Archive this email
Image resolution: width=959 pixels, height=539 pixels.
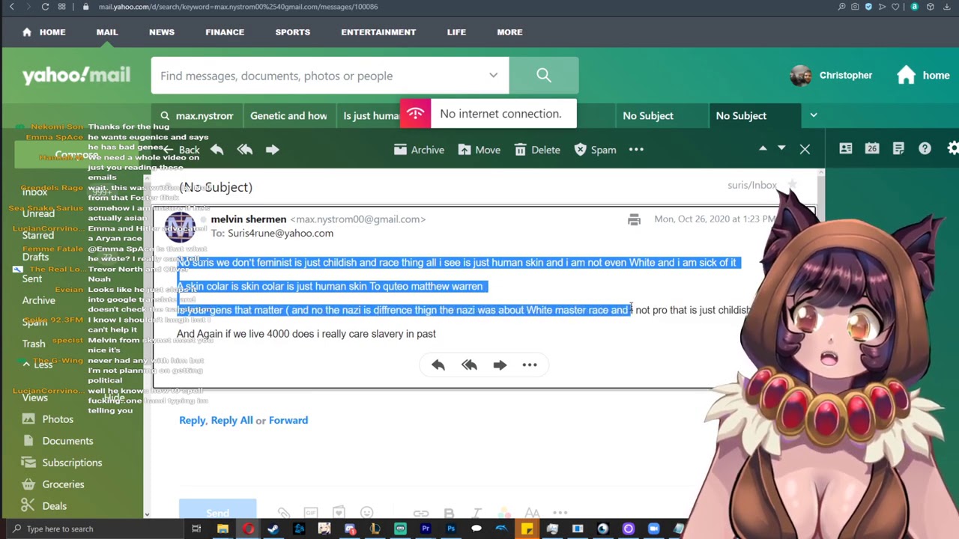pos(419,150)
